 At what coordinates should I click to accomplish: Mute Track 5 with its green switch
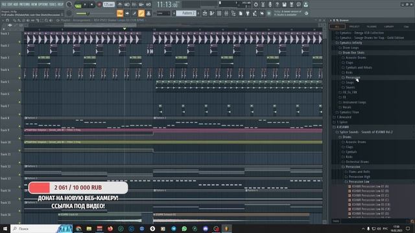click(19, 90)
